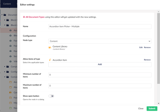Click the orange Ale folder icon
This screenshot has height=112, width=160.
10,87
